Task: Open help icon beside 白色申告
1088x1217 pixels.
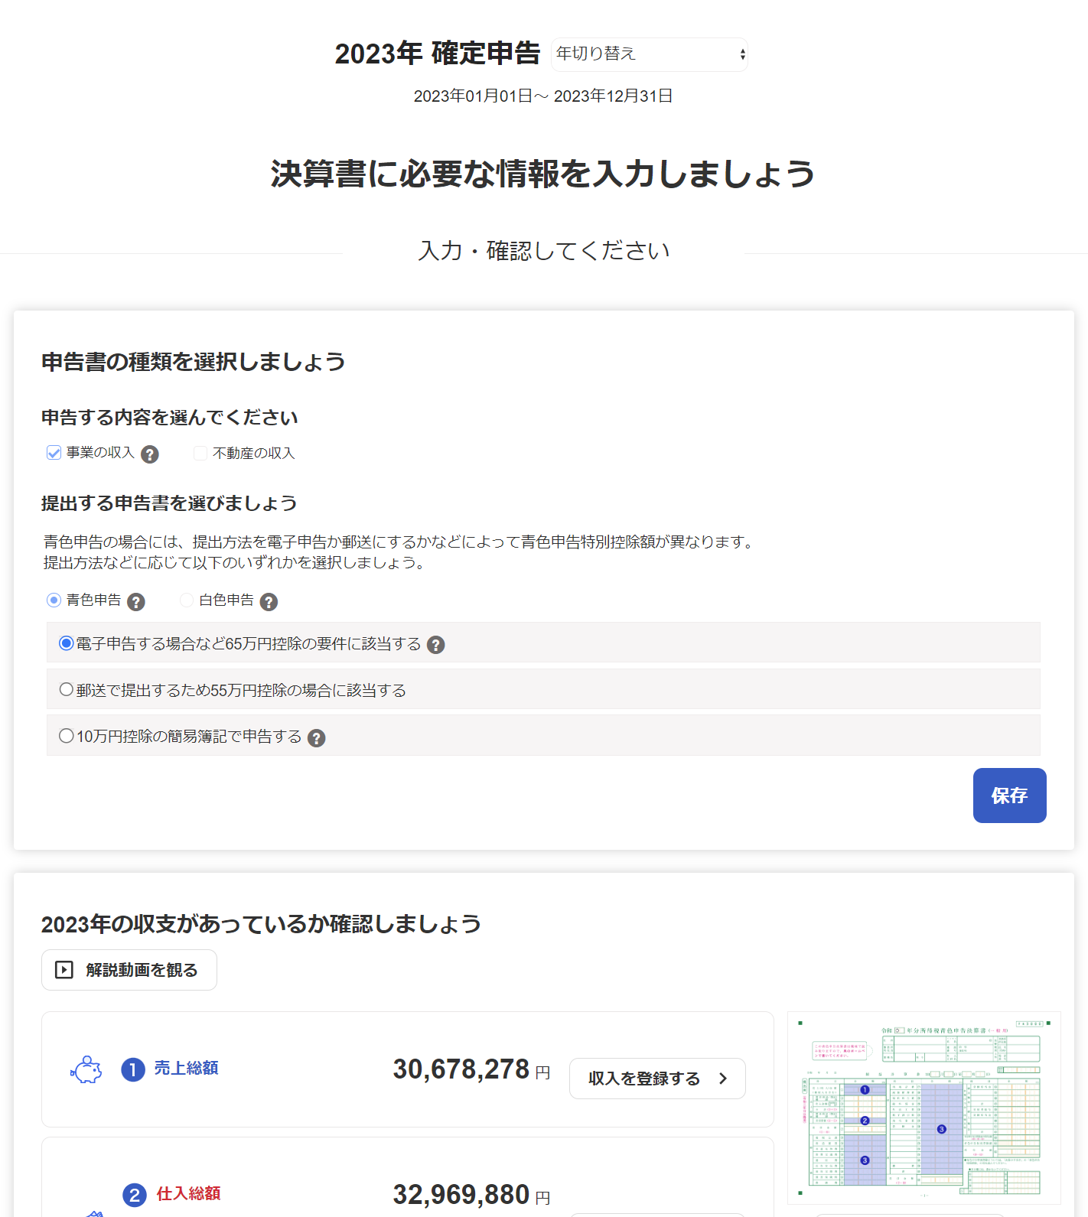Action: pyautogui.click(x=269, y=602)
